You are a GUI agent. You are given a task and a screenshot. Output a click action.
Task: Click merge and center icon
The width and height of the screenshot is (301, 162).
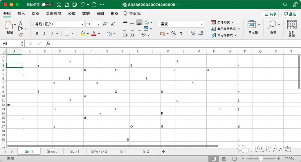(146, 29)
